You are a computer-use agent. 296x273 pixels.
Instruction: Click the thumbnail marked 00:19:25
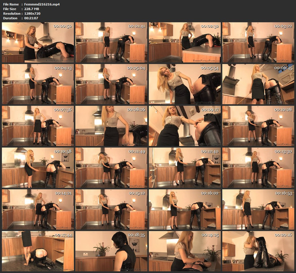point(185,251)
